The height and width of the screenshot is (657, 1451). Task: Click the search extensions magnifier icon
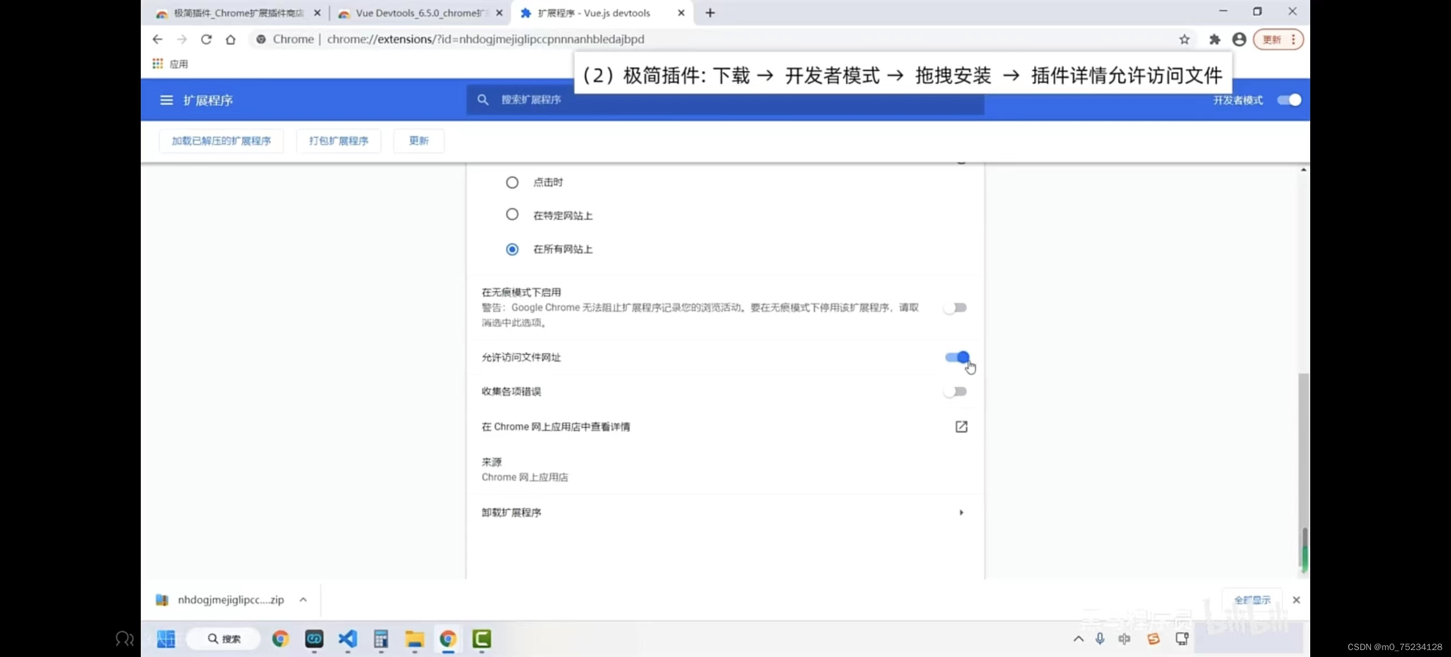pos(483,100)
